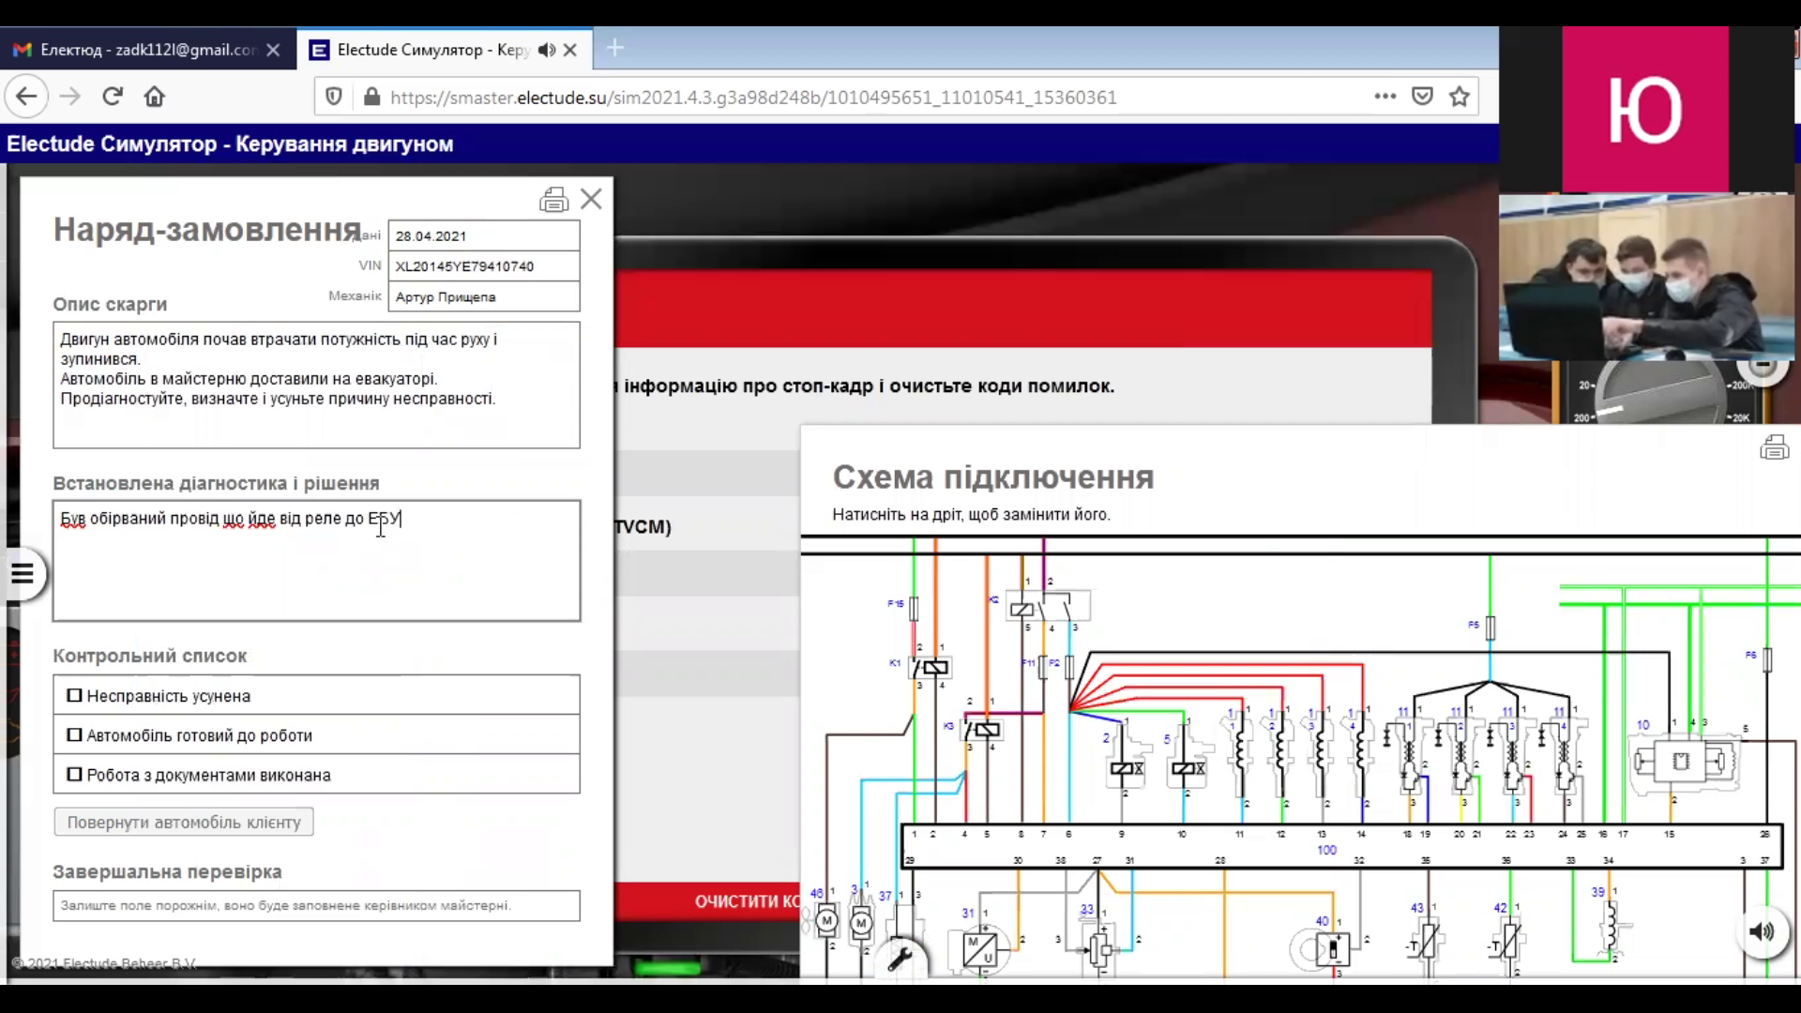
Task: Open the page actions three-dots menu
Action: 1385,97
